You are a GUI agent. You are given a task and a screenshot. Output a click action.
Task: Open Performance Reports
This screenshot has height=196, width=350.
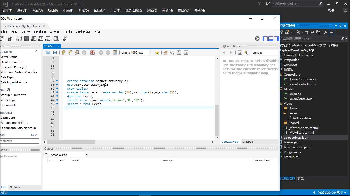[x=14, y=123]
